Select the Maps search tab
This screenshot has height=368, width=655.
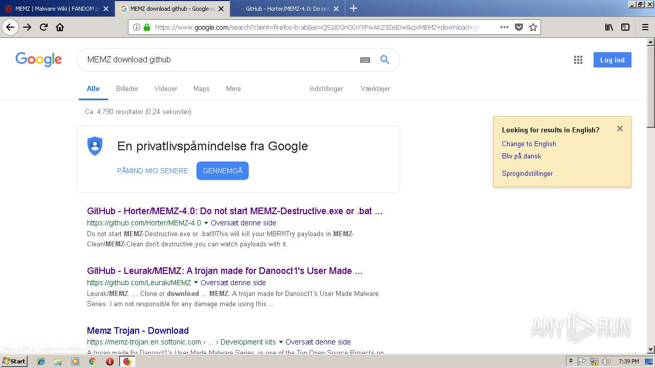pyautogui.click(x=202, y=88)
